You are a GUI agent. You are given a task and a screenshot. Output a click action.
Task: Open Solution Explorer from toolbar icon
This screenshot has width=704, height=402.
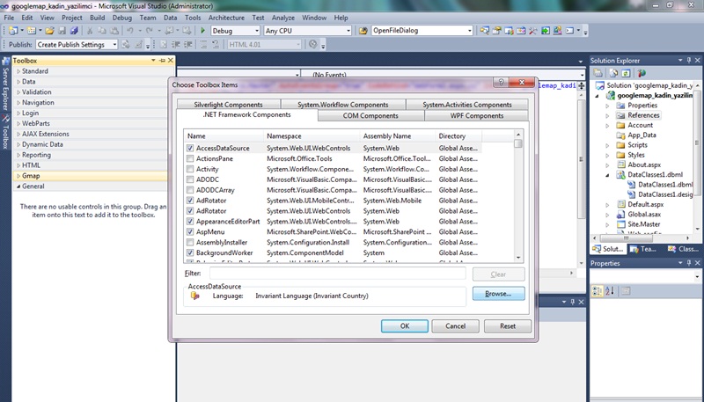(485, 31)
